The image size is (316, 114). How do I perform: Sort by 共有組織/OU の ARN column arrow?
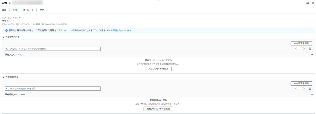pos(312,94)
